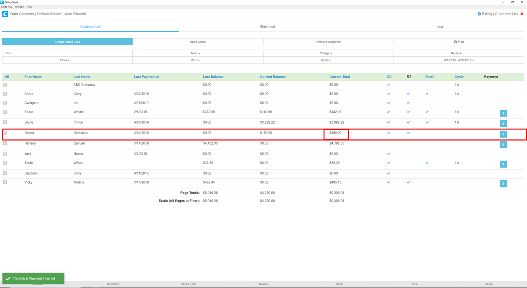Click the Enlite logo icon beside Dark Cleaners
The image size is (527, 288).
5,14
